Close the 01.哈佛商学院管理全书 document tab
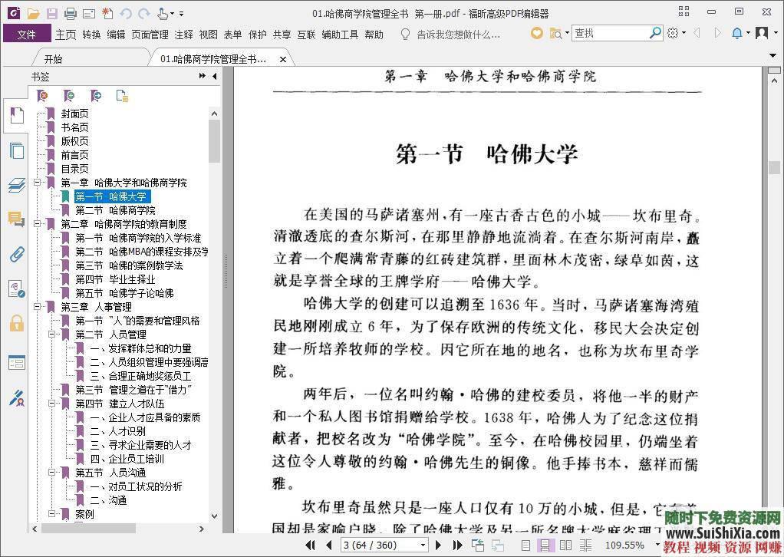This screenshot has height=557, width=784. [x=283, y=60]
